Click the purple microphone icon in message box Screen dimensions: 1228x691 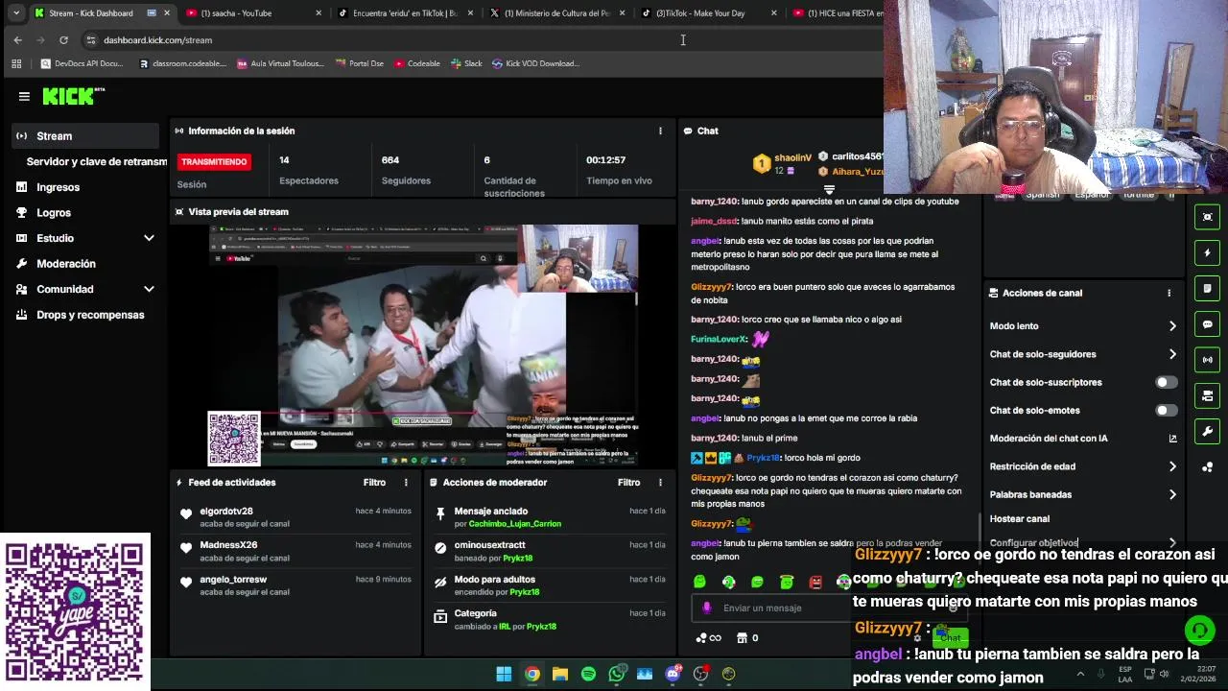click(x=707, y=608)
